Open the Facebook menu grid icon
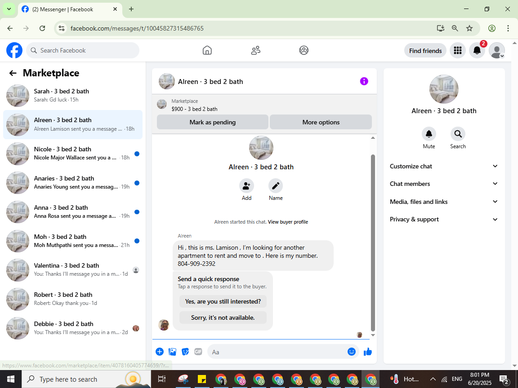Image resolution: width=518 pixels, height=388 pixels. (x=458, y=50)
